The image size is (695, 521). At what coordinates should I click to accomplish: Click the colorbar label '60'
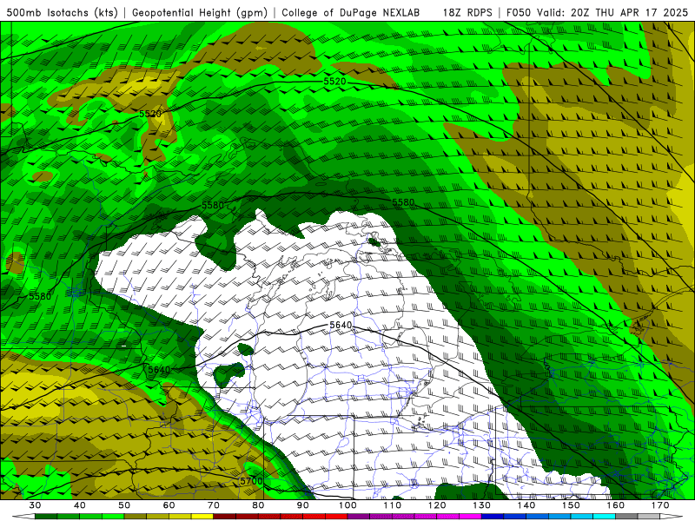[x=169, y=505]
